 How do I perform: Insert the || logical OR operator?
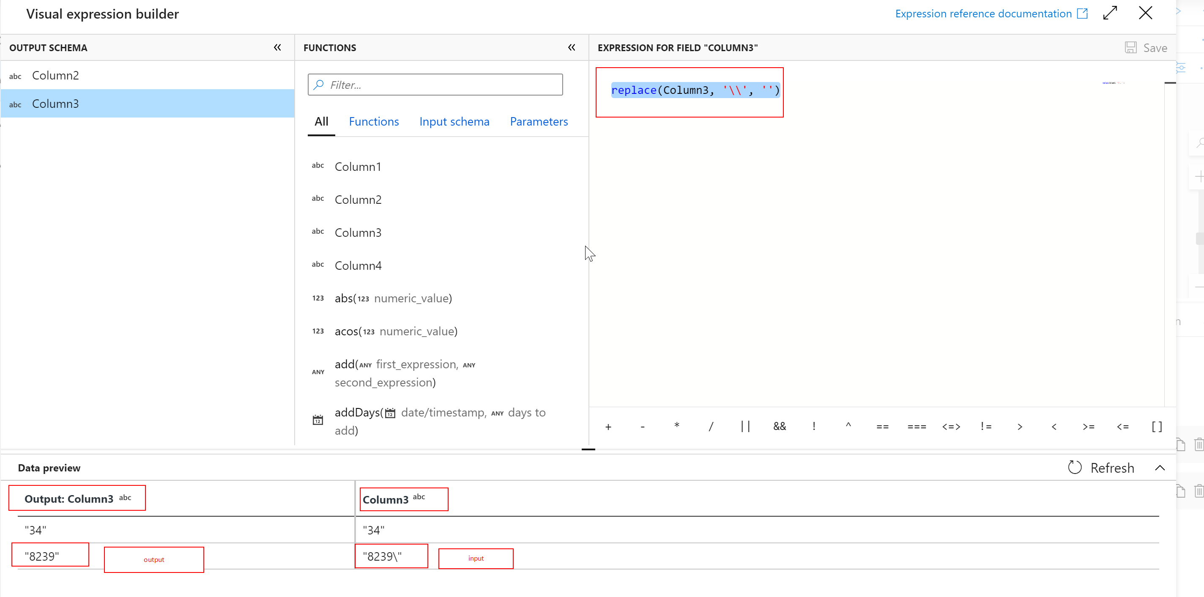pos(745,426)
